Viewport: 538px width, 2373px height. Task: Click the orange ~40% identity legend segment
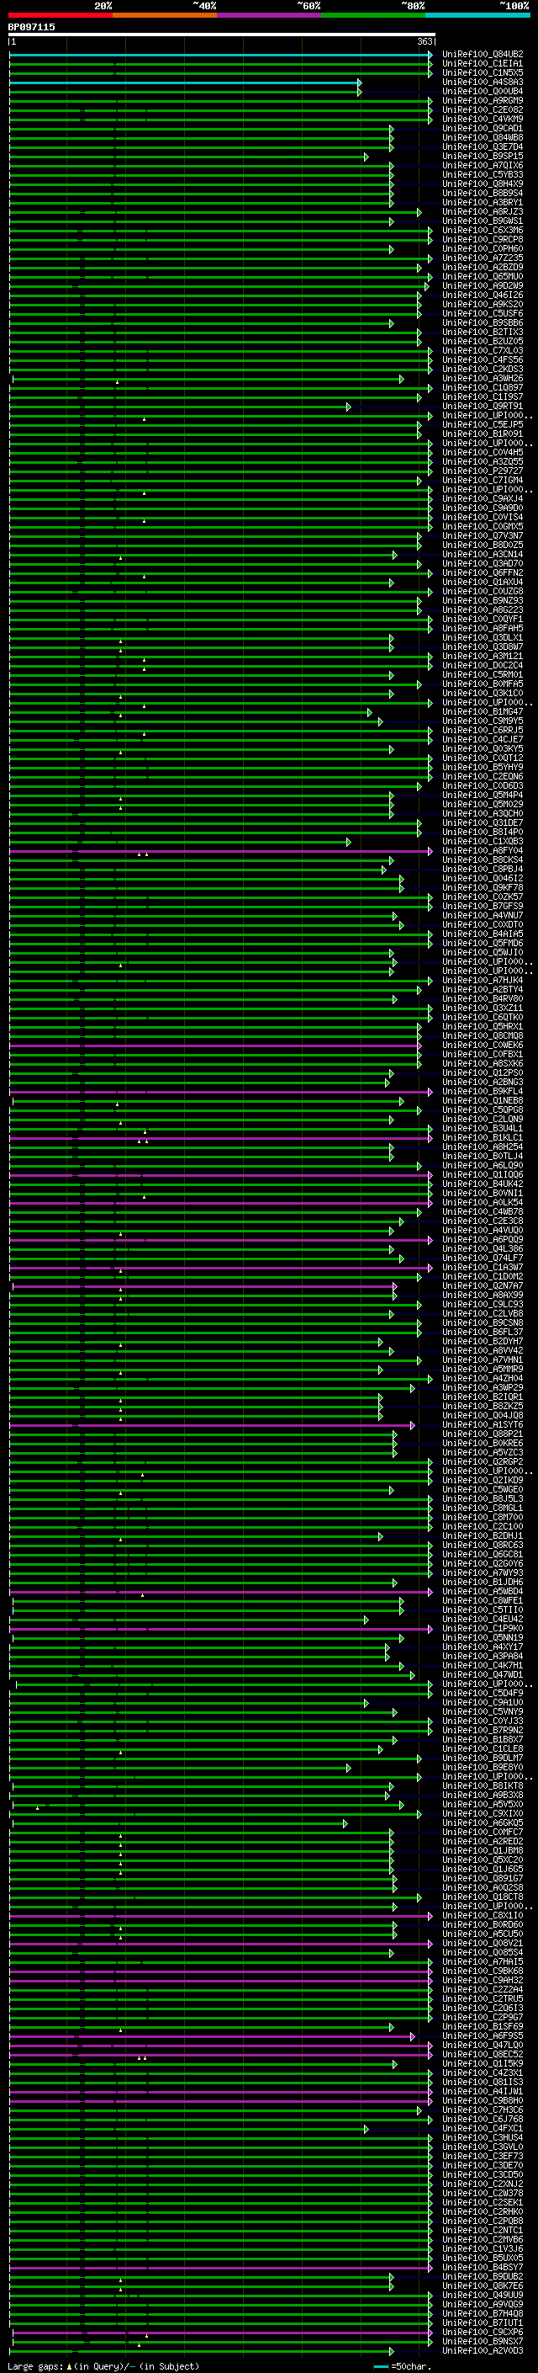click(165, 15)
